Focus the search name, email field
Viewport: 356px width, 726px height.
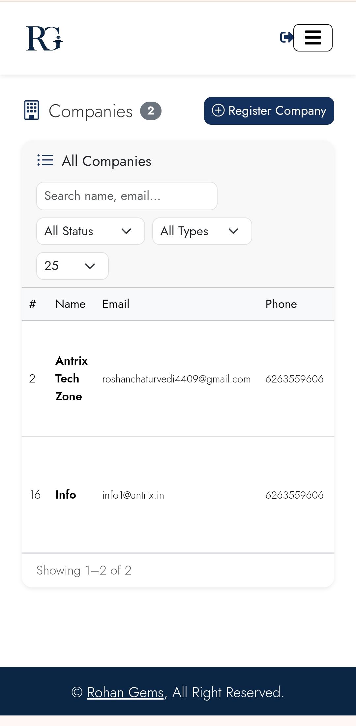(127, 196)
